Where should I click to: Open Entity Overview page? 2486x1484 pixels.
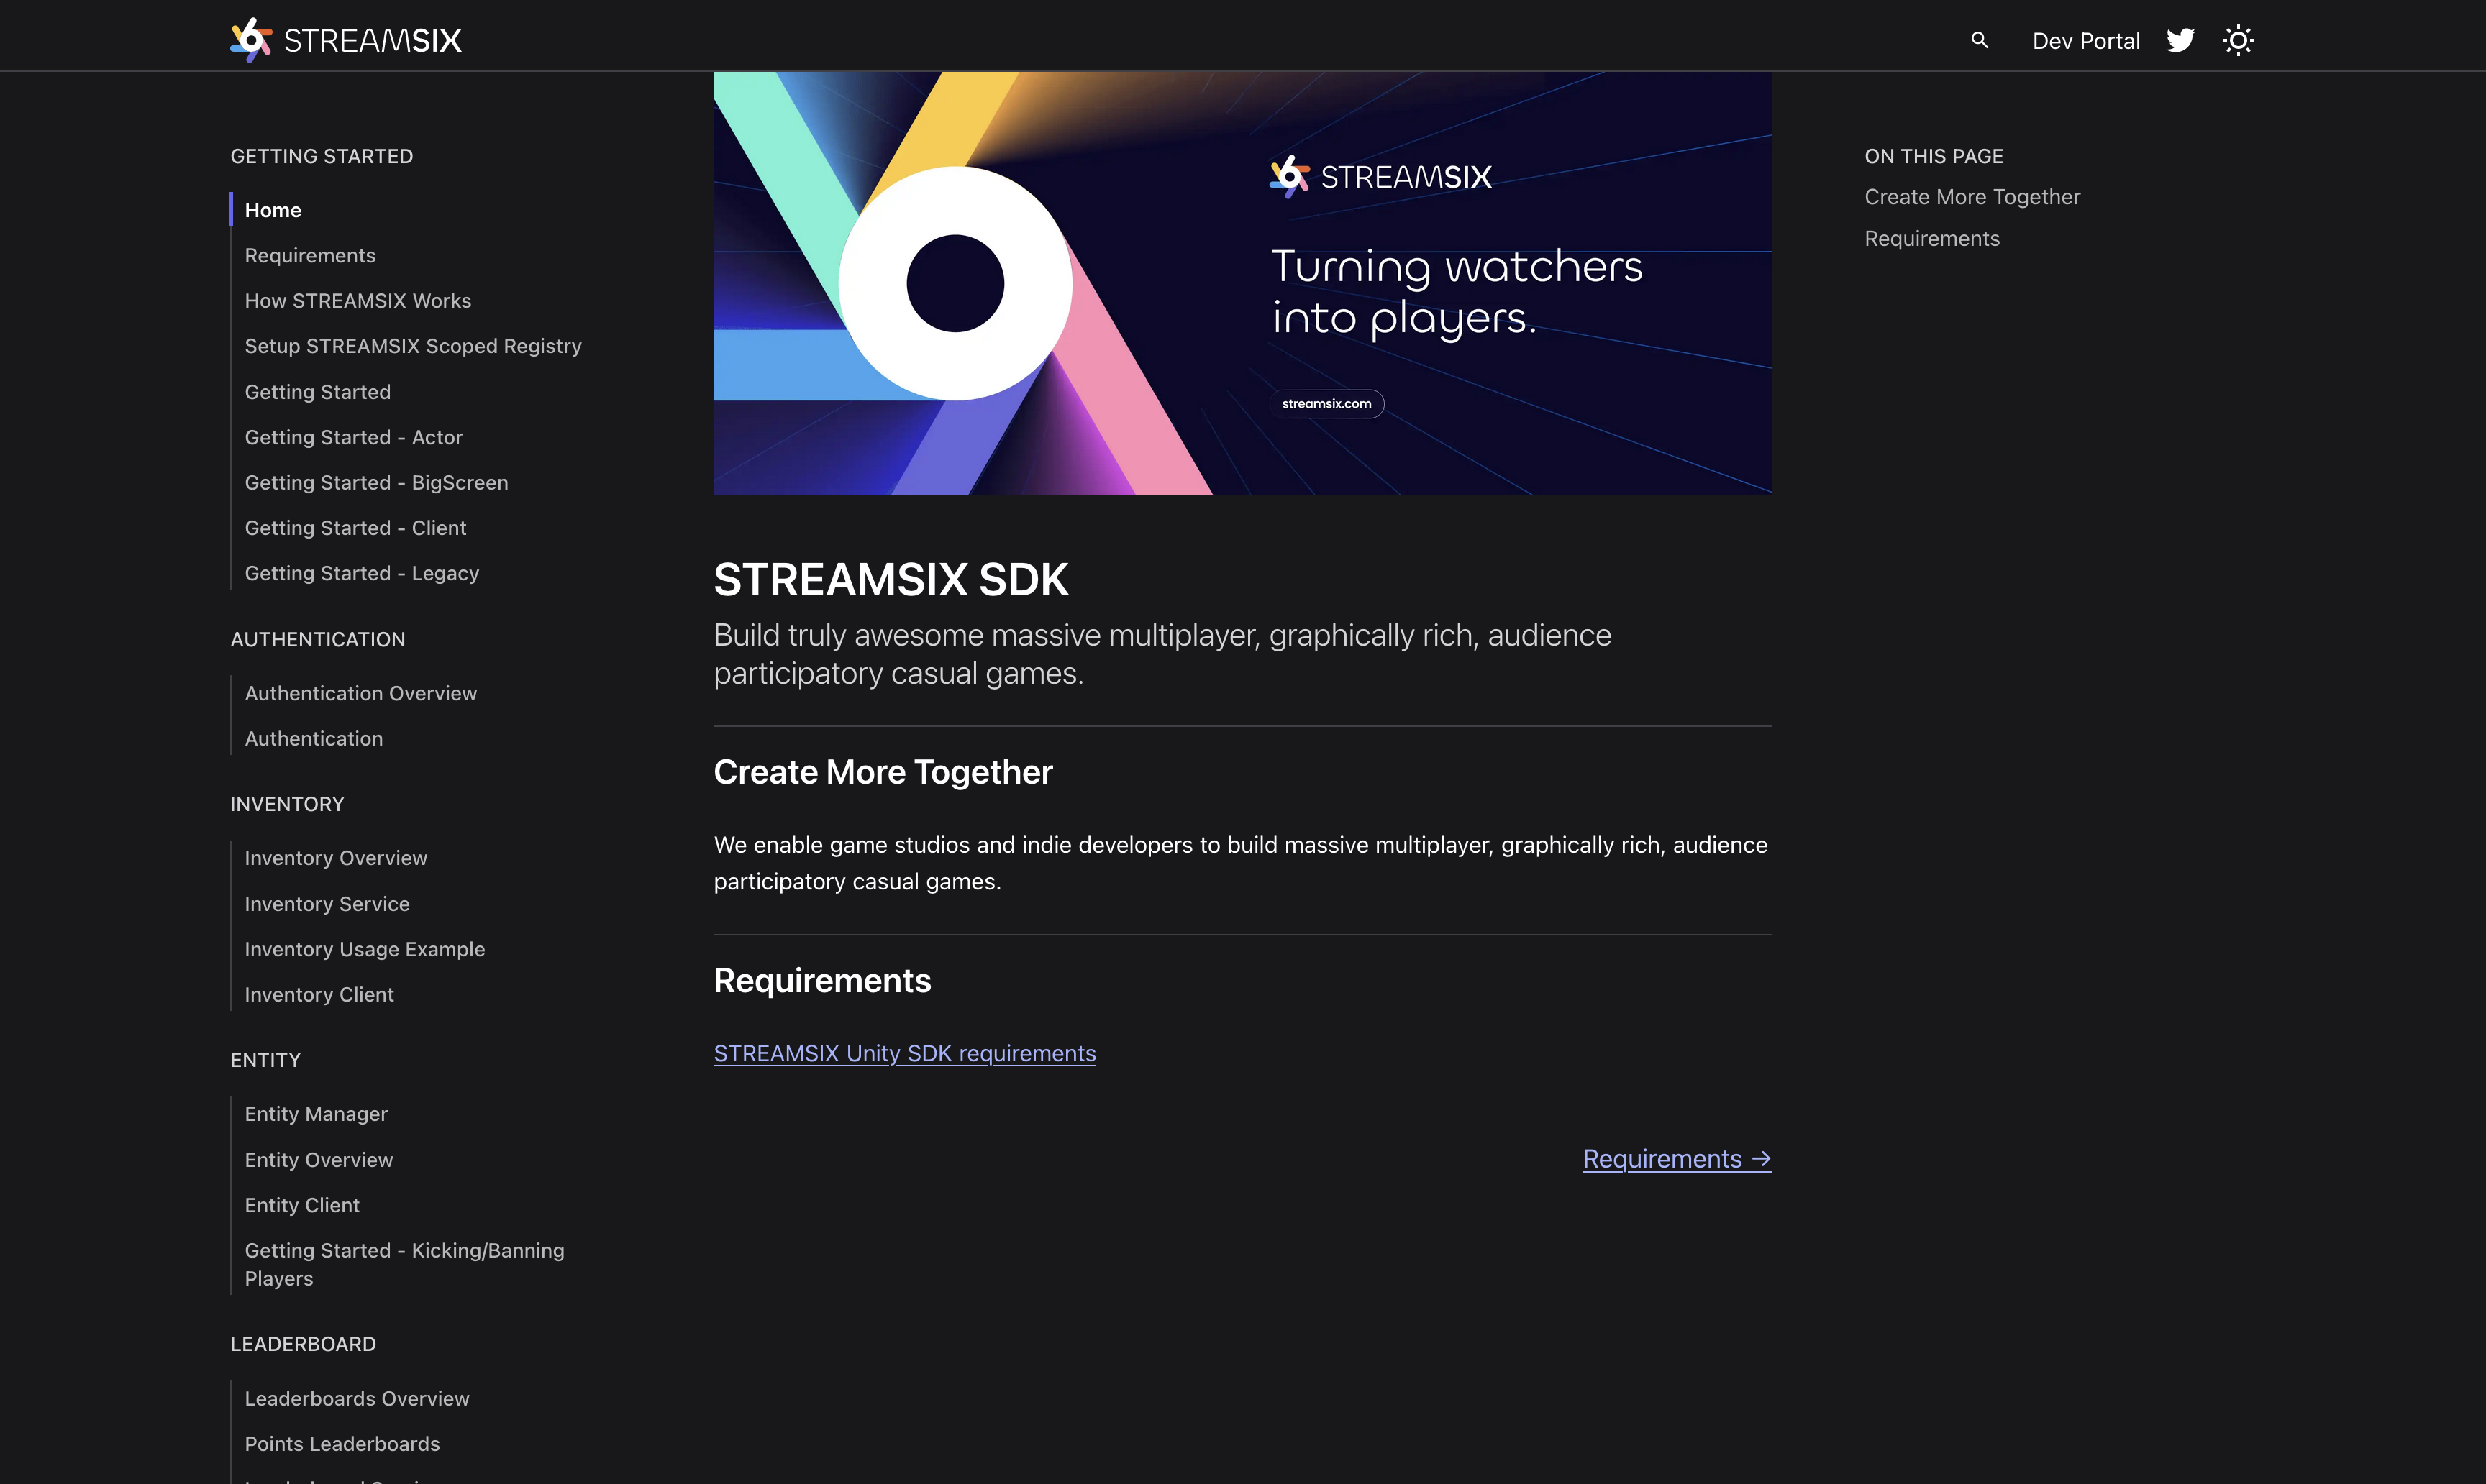[319, 1160]
